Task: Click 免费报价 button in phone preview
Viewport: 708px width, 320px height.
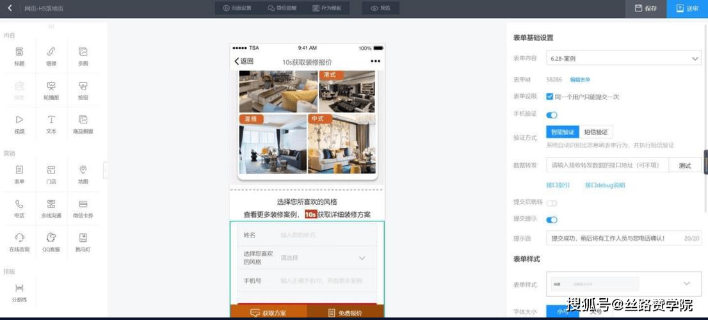Action: [346, 312]
